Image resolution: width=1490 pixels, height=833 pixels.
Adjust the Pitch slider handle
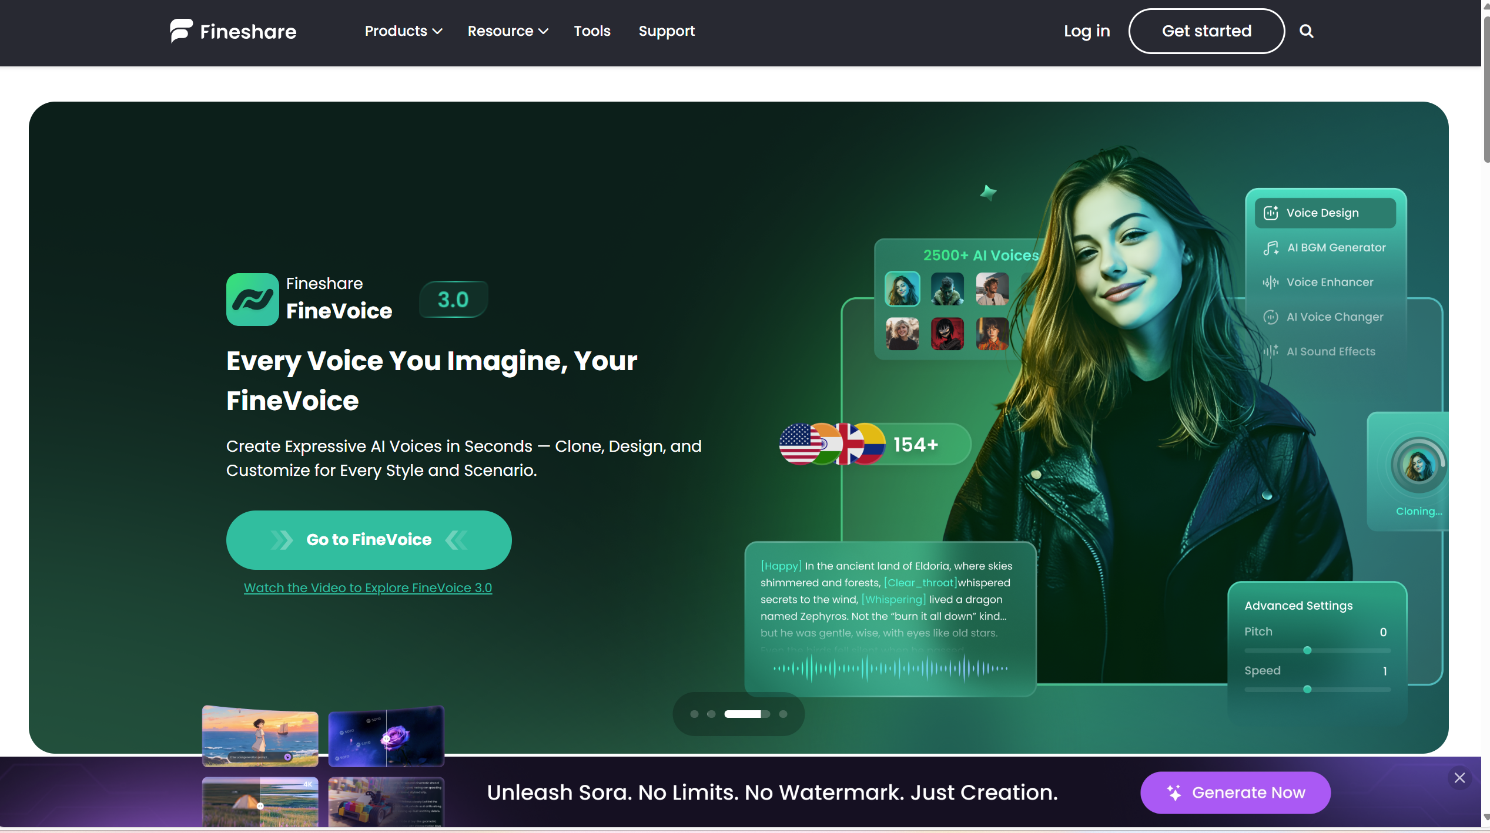[1307, 650]
